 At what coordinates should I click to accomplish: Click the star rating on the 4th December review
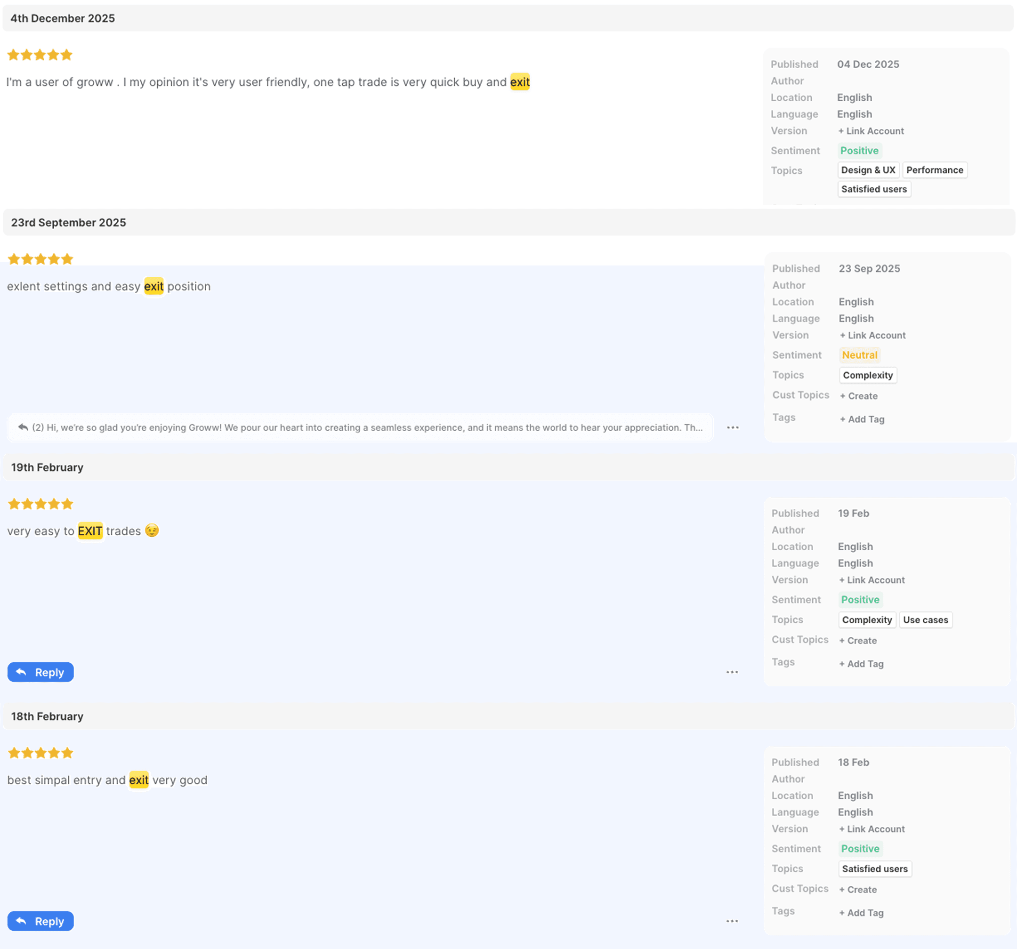click(40, 55)
